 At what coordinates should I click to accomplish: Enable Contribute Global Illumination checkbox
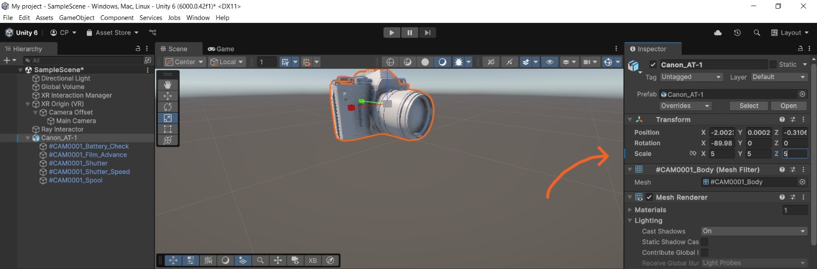705,253
